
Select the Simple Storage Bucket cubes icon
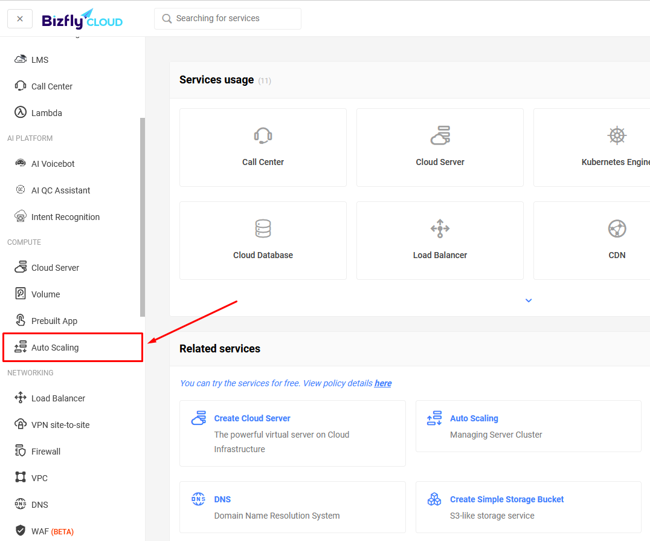tap(434, 499)
